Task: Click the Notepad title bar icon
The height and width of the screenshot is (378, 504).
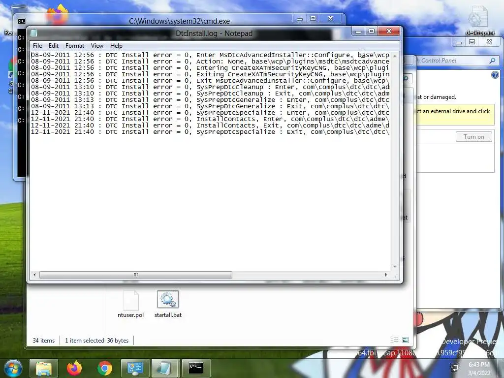Action: click(x=34, y=33)
